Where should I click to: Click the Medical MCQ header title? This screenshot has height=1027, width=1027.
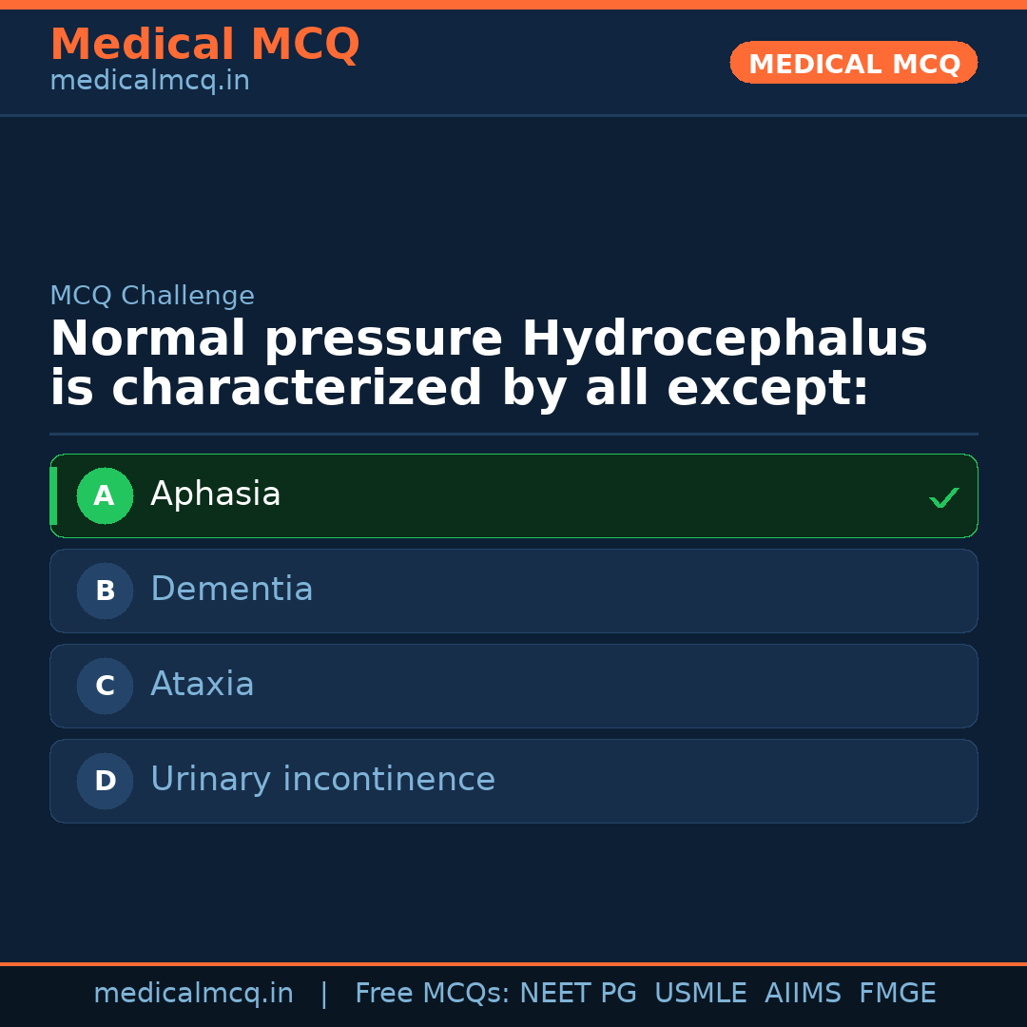coord(204,45)
